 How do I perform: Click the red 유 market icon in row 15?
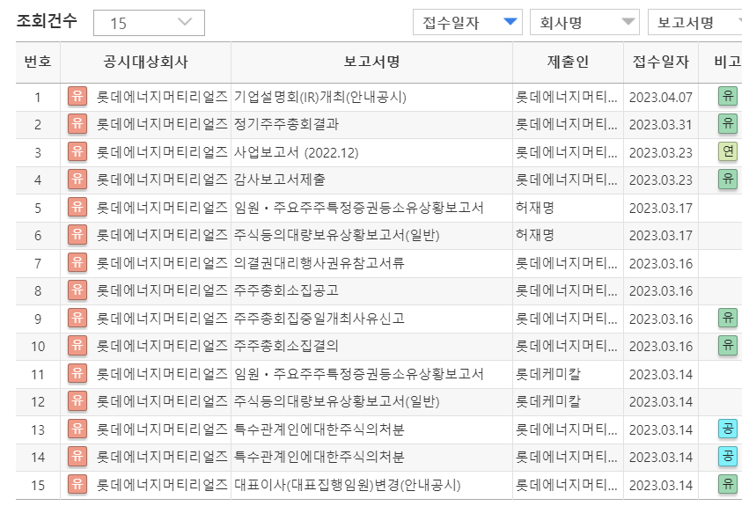pos(77,484)
